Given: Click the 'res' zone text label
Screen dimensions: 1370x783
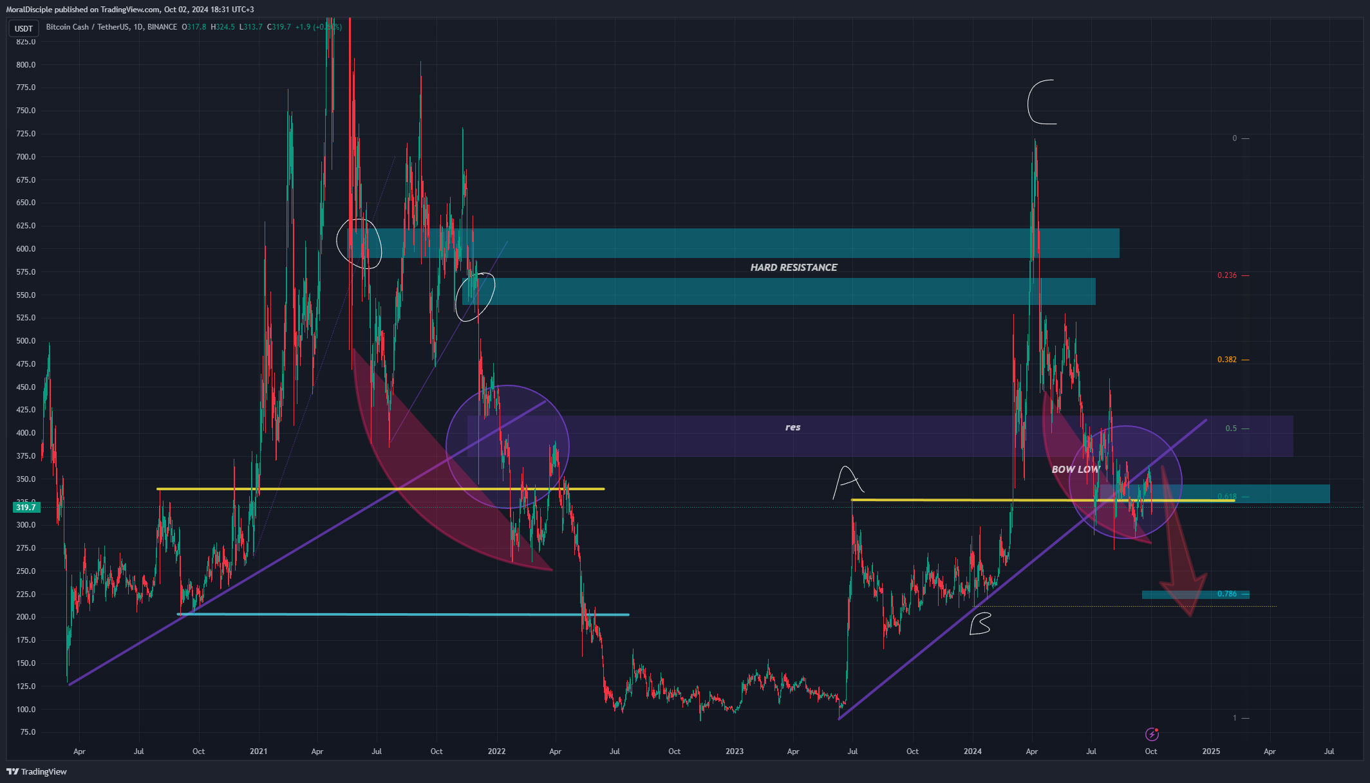Looking at the screenshot, I should [793, 427].
